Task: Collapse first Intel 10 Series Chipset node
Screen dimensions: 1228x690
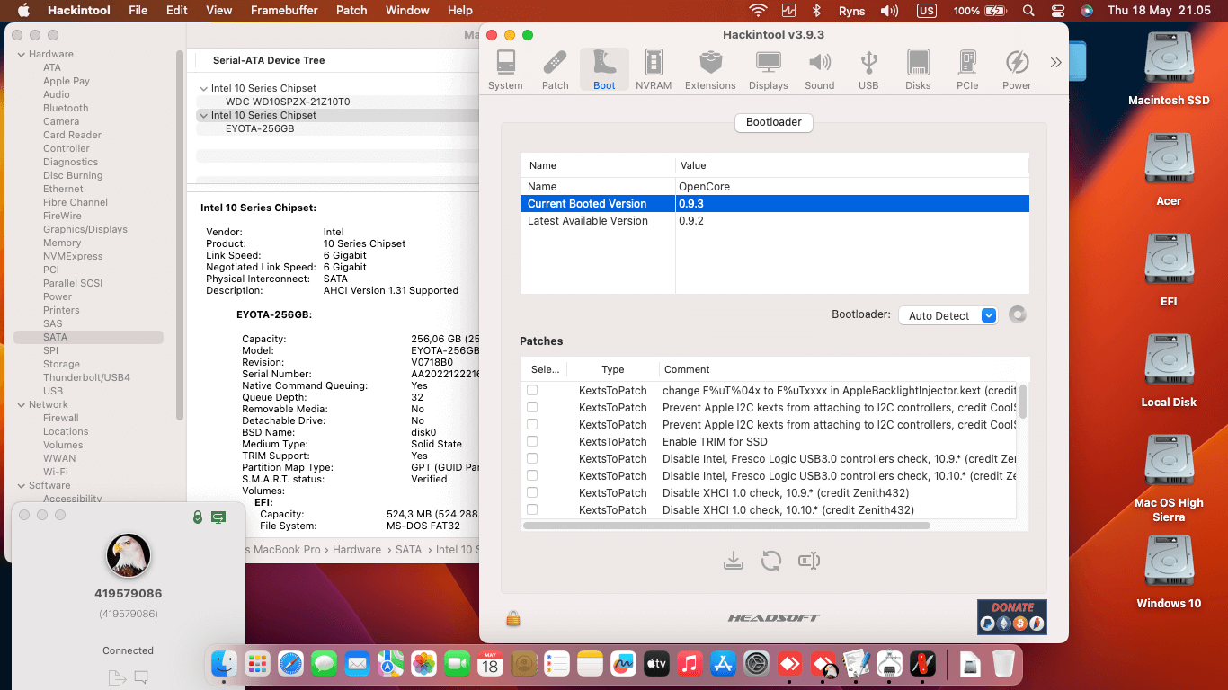Action: tap(203, 88)
